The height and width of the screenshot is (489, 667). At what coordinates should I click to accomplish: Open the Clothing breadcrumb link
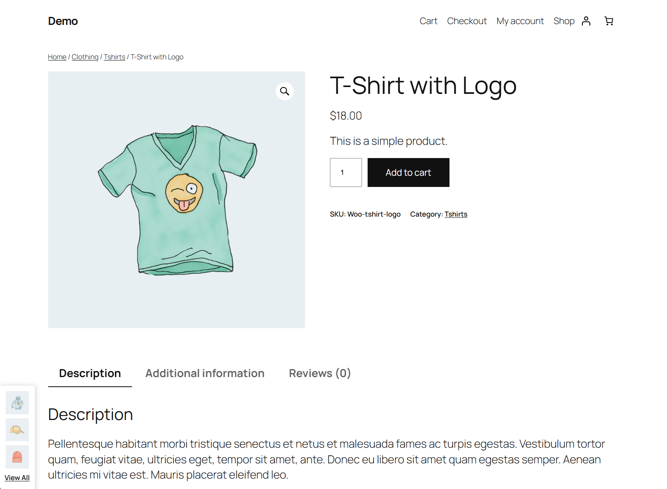coord(85,57)
